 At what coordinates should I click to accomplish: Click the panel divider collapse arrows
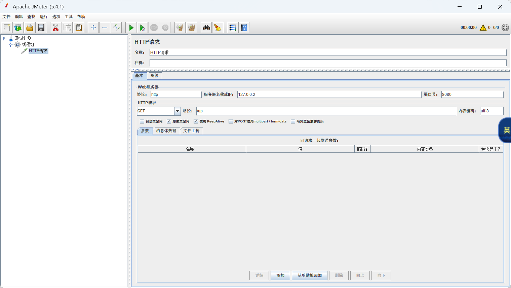[135, 70]
